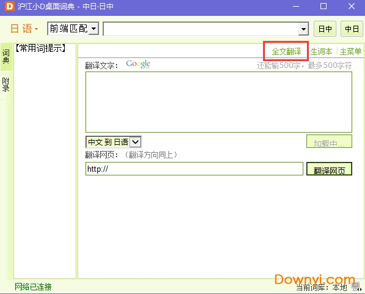Click the 中日 lookup button

click(352, 29)
